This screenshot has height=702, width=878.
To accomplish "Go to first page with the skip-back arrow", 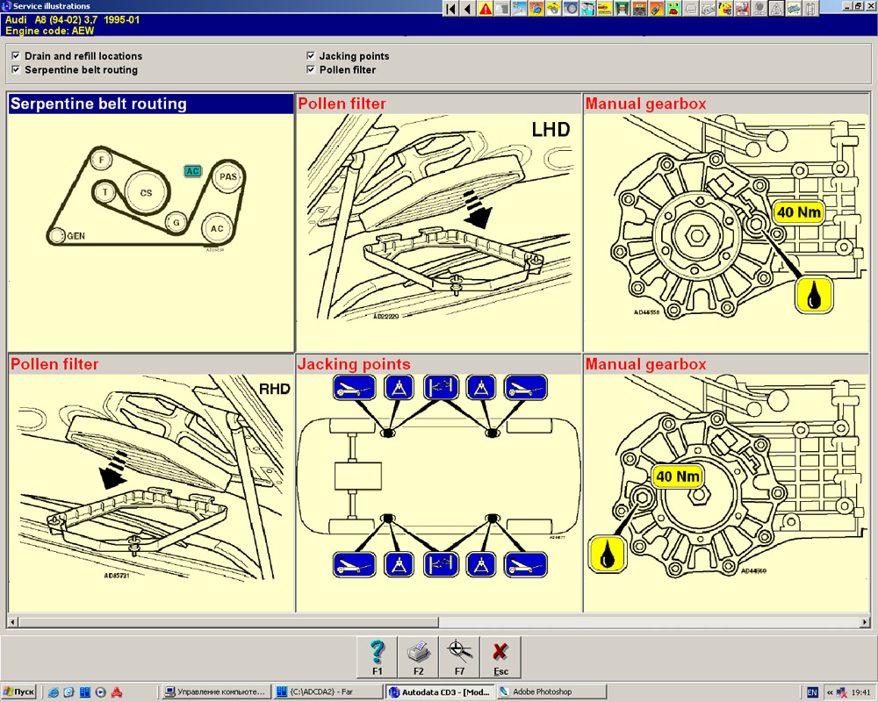I will click(450, 9).
